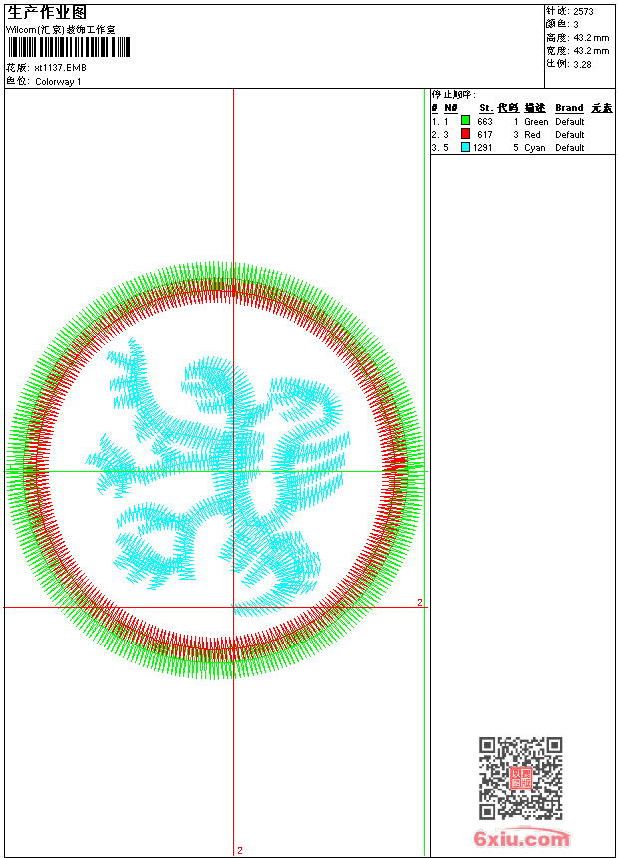Click the stitch count '663' in the Green row
This screenshot has width=618, height=858.
click(x=485, y=122)
